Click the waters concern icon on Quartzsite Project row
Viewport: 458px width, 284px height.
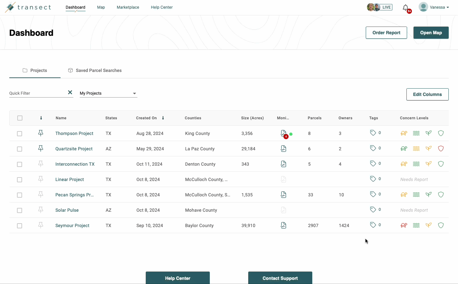[x=416, y=148]
